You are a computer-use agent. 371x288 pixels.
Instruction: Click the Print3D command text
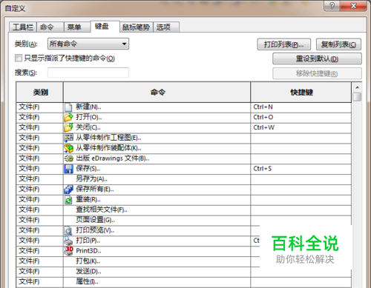pos(88,251)
